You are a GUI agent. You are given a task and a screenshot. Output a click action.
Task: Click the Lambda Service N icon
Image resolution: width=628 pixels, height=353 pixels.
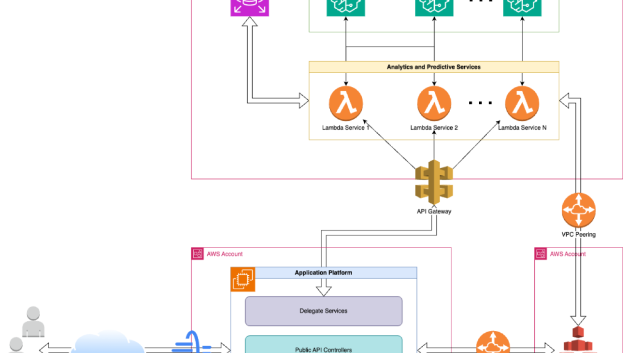522,103
